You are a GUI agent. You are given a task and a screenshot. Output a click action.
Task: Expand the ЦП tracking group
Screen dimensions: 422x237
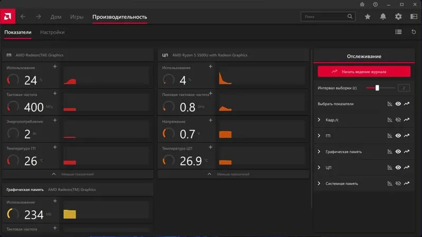[319, 167]
